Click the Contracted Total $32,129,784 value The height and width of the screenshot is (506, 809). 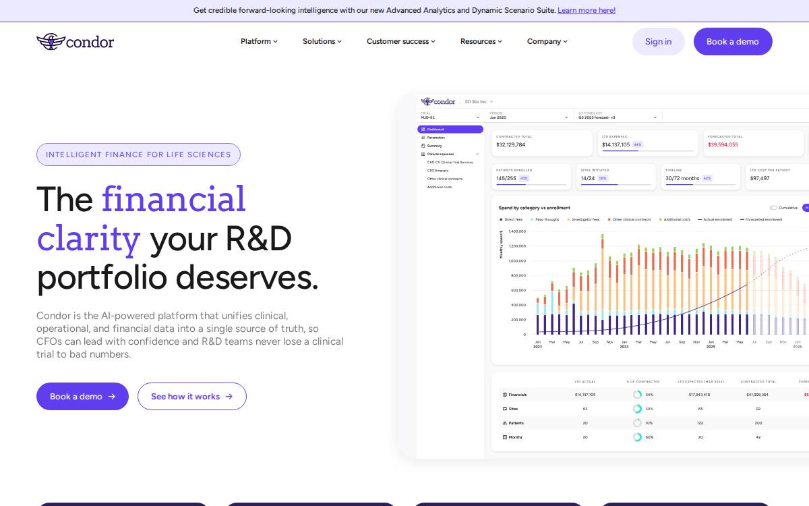point(510,144)
